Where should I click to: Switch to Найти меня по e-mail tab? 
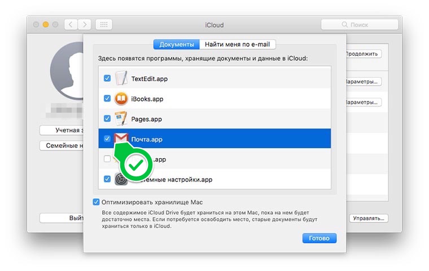click(x=238, y=45)
